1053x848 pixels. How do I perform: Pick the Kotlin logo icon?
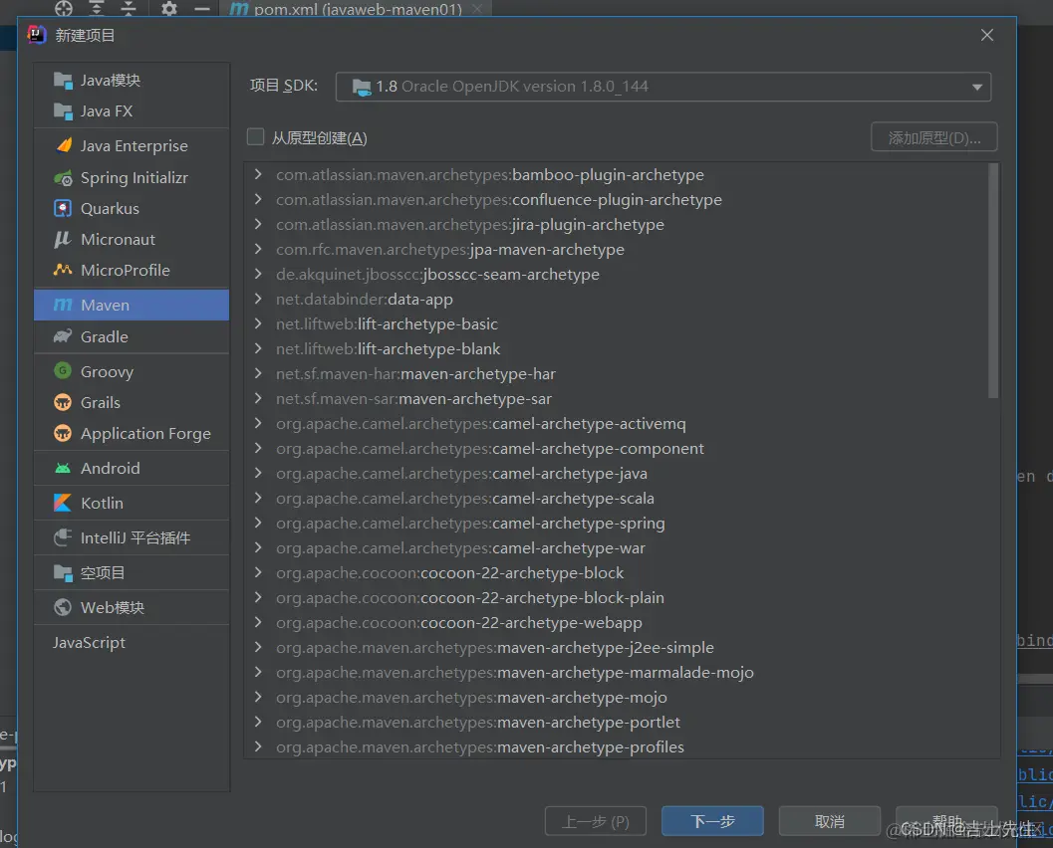tap(63, 504)
